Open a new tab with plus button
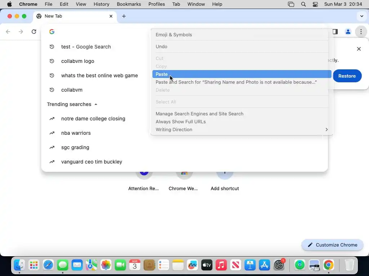 [x=124, y=16]
